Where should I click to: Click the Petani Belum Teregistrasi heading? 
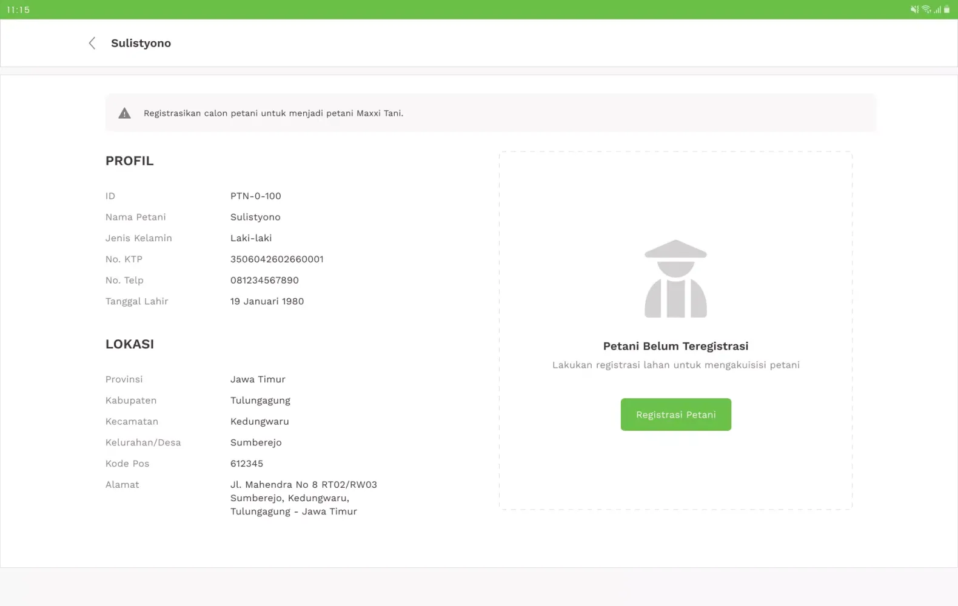pyautogui.click(x=675, y=346)
